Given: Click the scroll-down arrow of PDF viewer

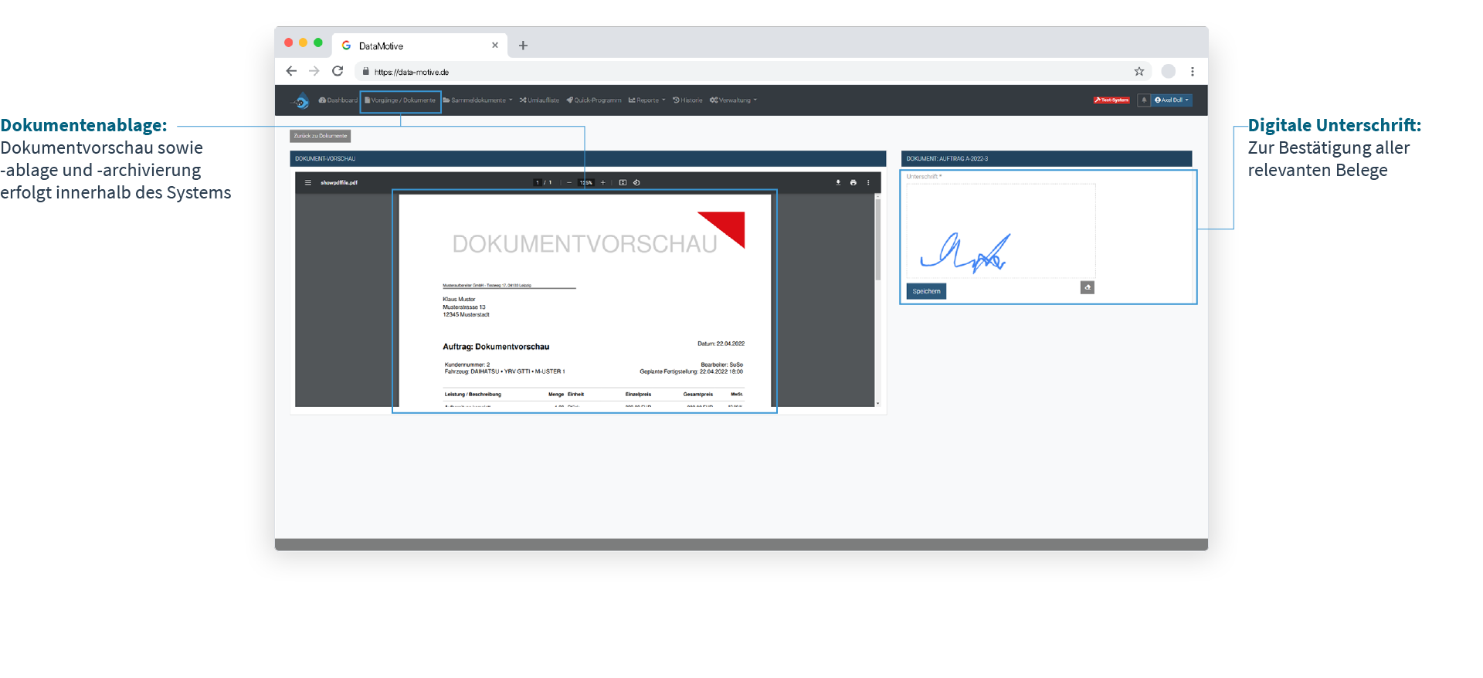Looking at the screenshot, I should 878,403.
